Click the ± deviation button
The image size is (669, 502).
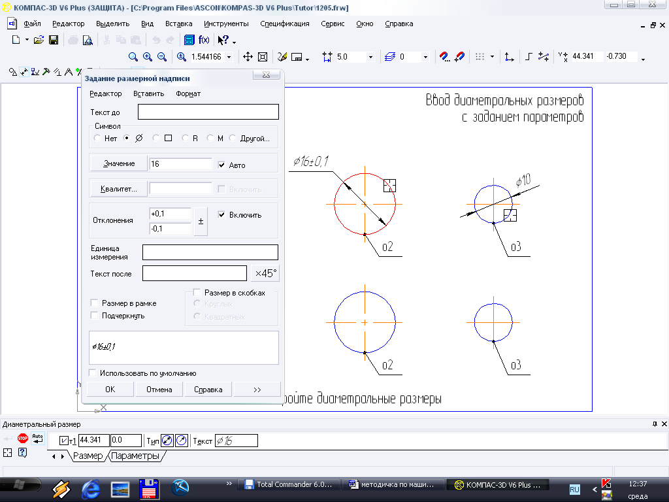pos(201,222)
